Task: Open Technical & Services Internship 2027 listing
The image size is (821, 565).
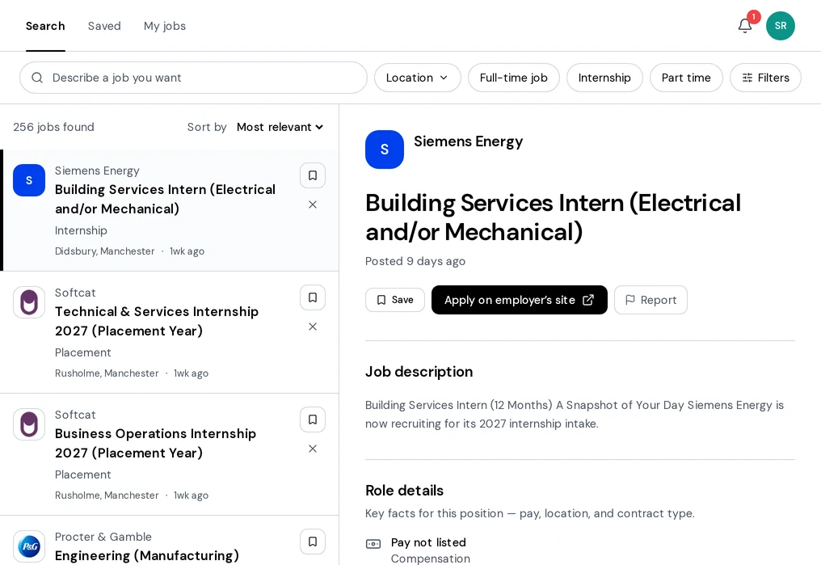Action: (x=157, y=321)
